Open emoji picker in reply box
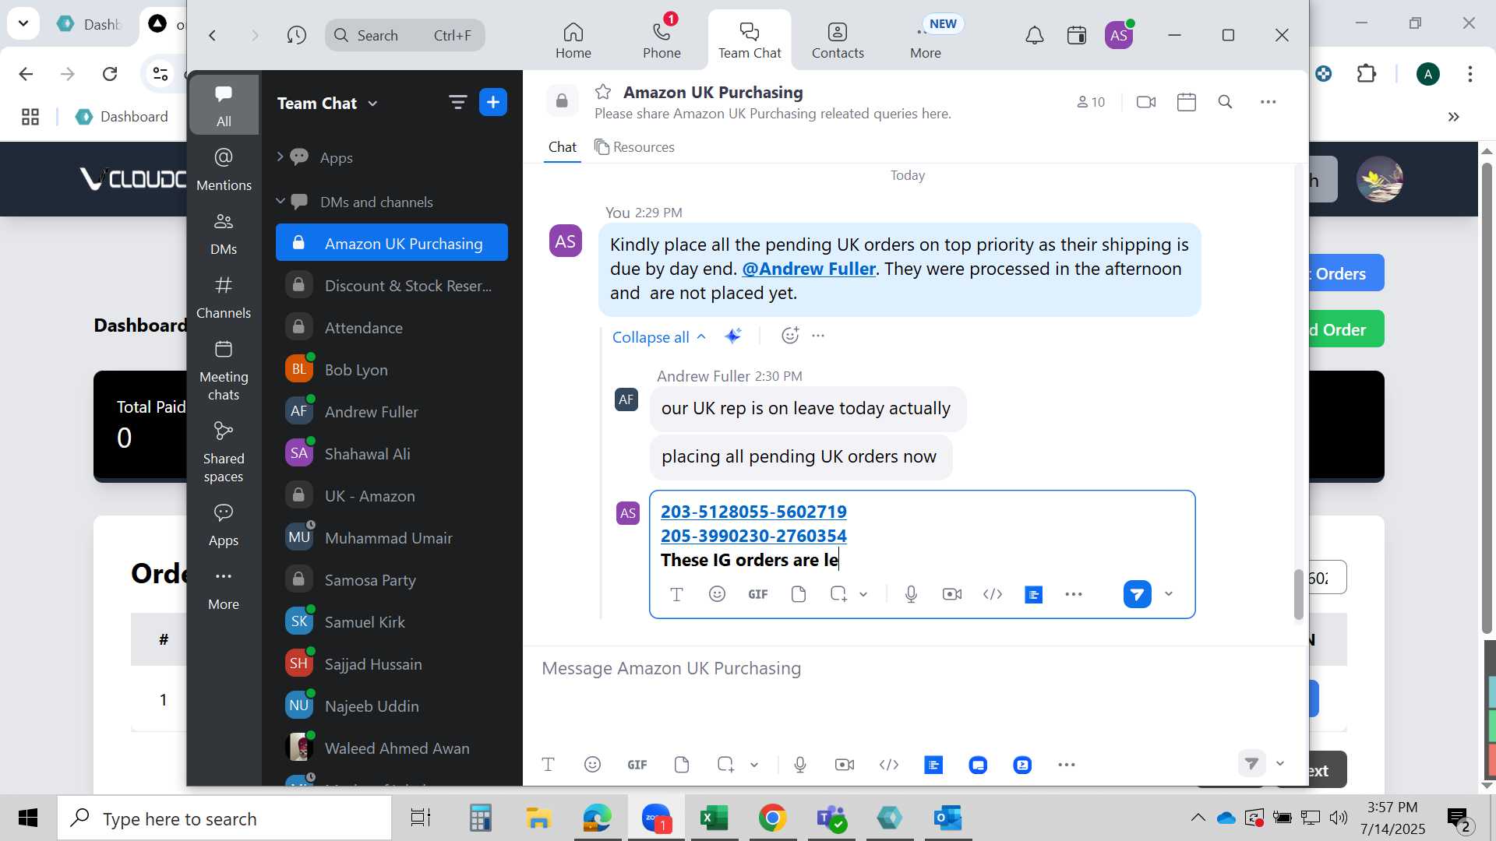This screenshot has height=841, width=1496. coord(717,594)
